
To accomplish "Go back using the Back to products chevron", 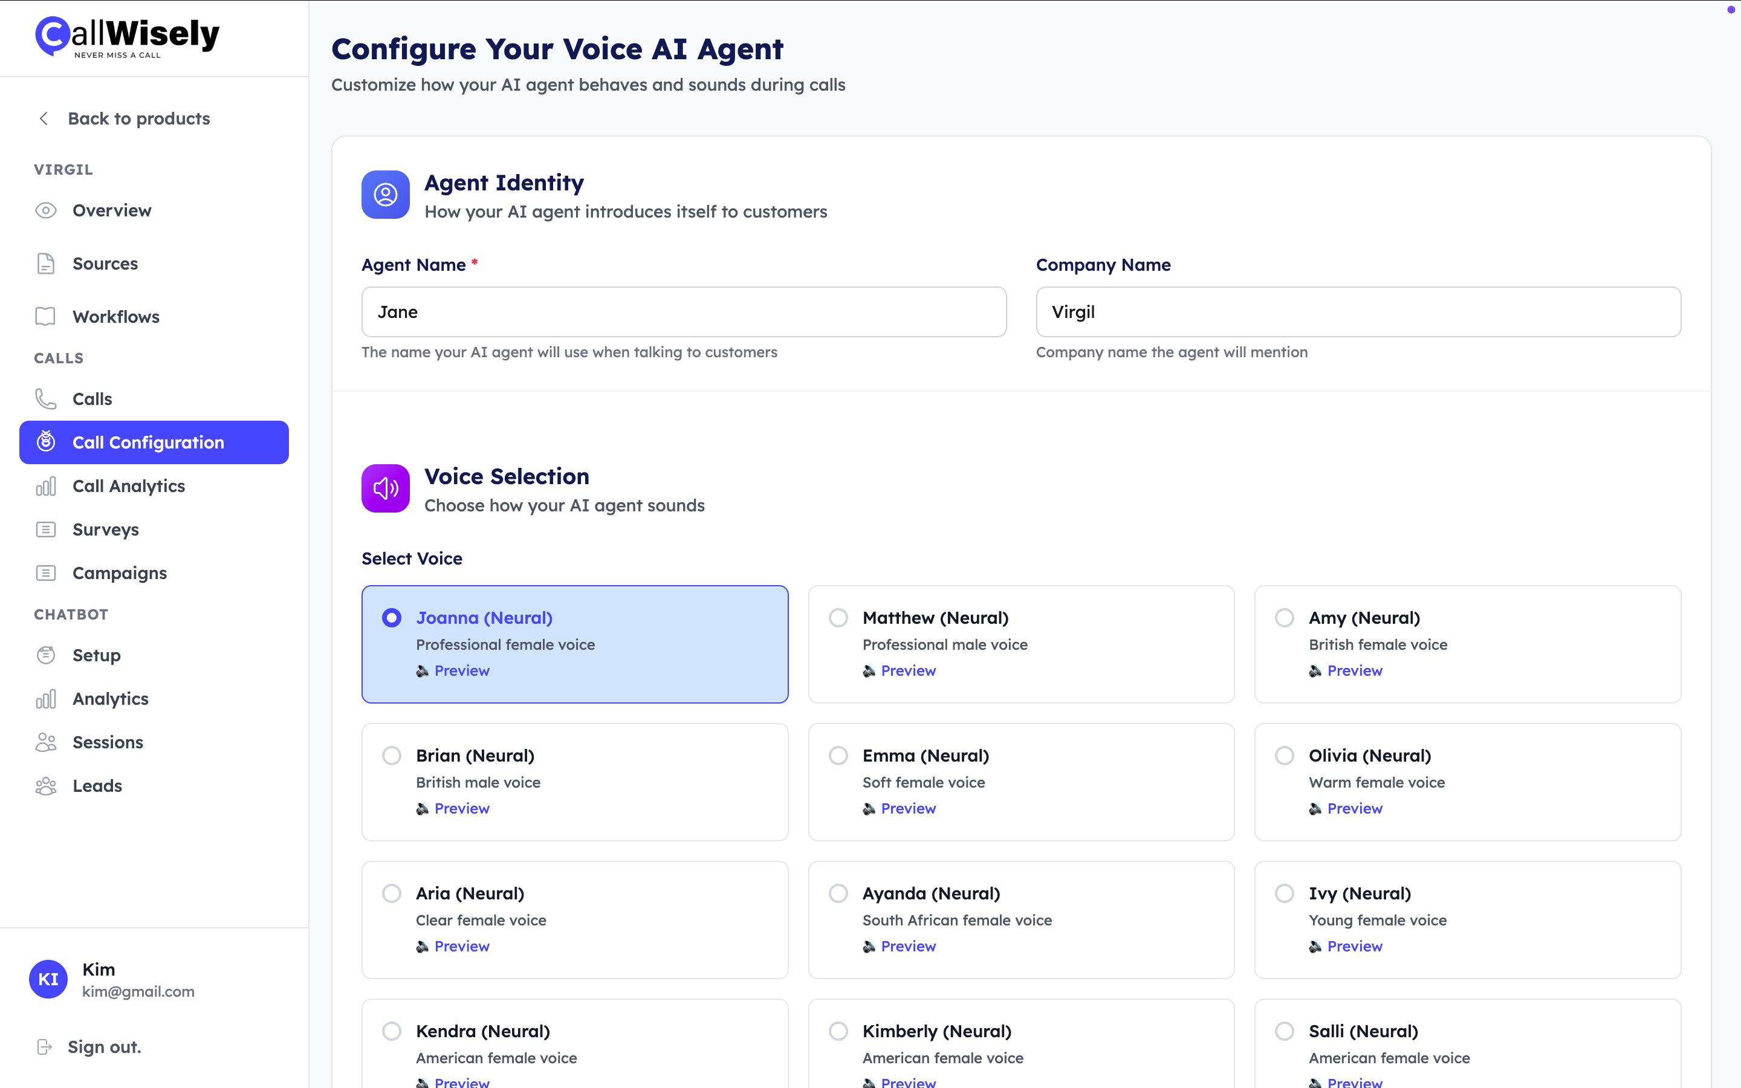I will tap(44, 118).
